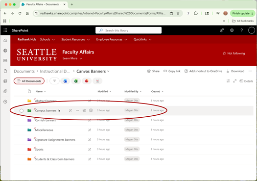
Task: Open the Cornish banners folder
Action: point(46,120)
